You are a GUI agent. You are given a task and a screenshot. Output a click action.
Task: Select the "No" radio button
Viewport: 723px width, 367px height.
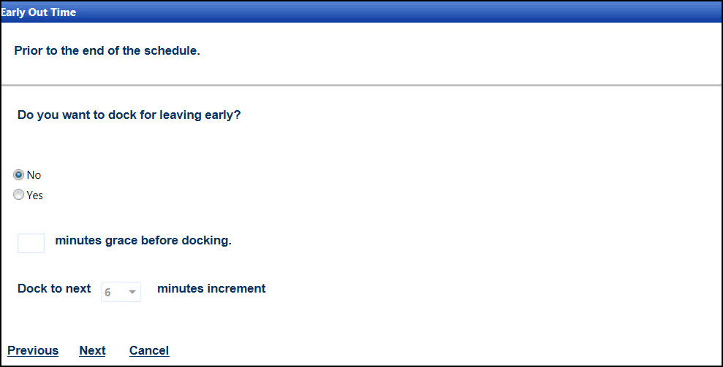coord(19,175)
